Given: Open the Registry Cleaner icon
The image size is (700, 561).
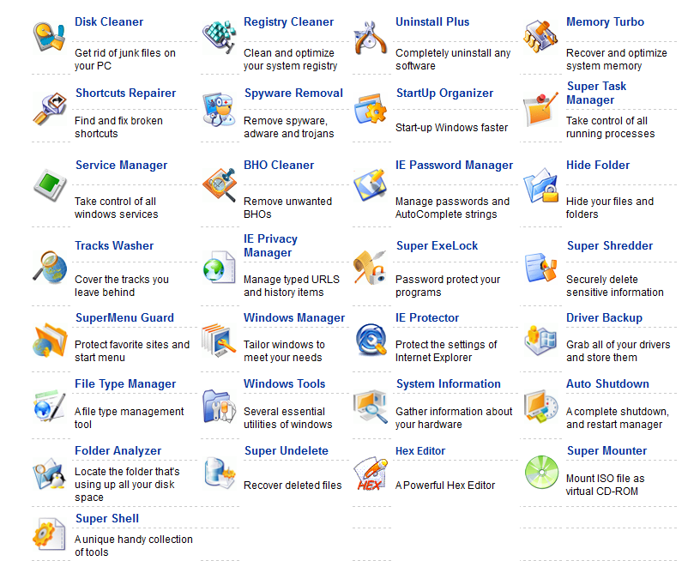Looking at the screenshot, I should pos(219,37).
